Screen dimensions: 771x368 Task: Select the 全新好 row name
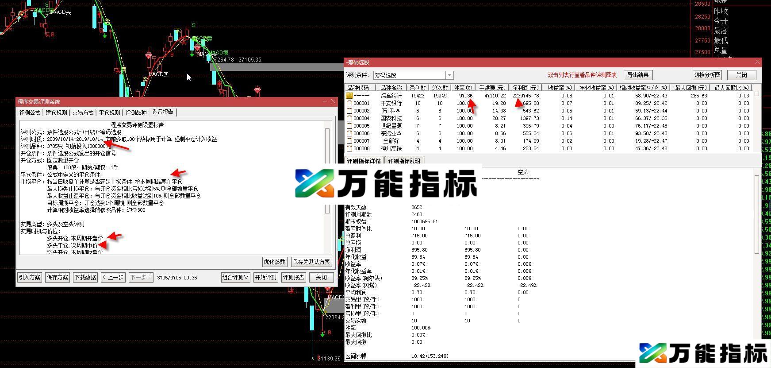point(391,141)
